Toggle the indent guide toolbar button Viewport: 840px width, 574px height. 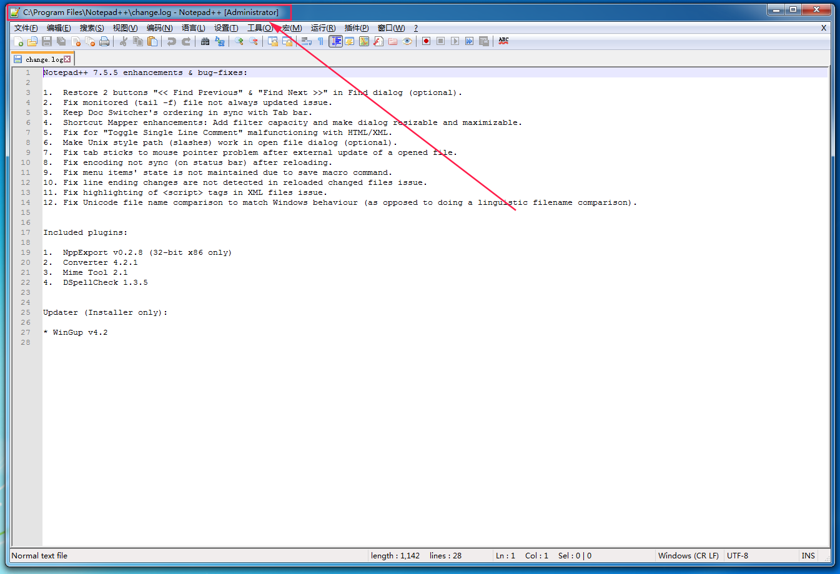click(336, 41)
